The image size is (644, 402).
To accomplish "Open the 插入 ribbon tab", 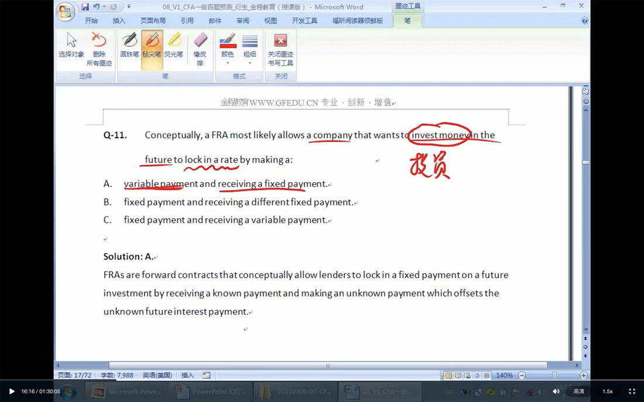I will pos(119,20).
